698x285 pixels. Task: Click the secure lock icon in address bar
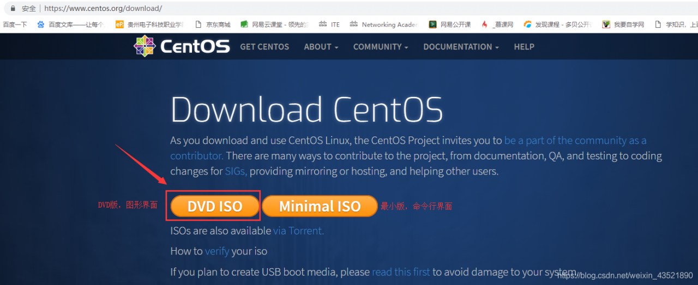pos(13,8)
